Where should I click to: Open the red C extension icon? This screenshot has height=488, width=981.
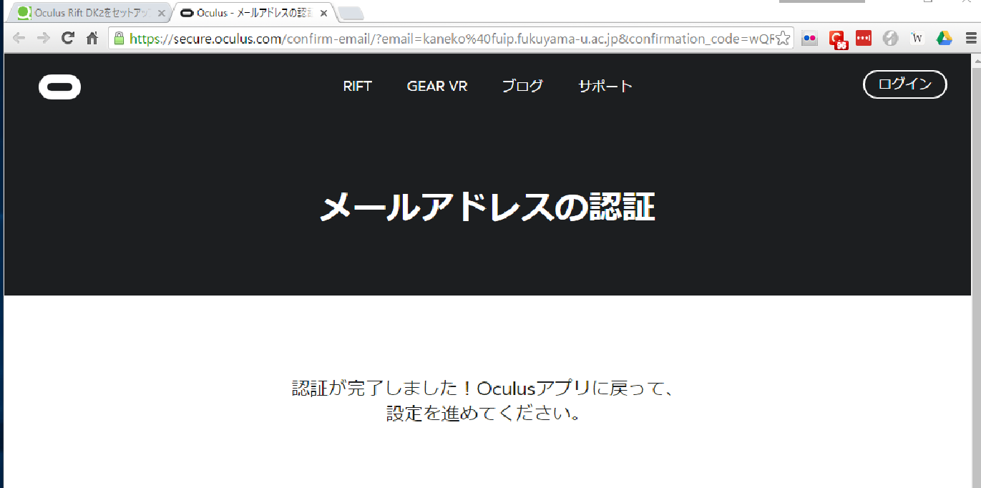pos(837,39)
